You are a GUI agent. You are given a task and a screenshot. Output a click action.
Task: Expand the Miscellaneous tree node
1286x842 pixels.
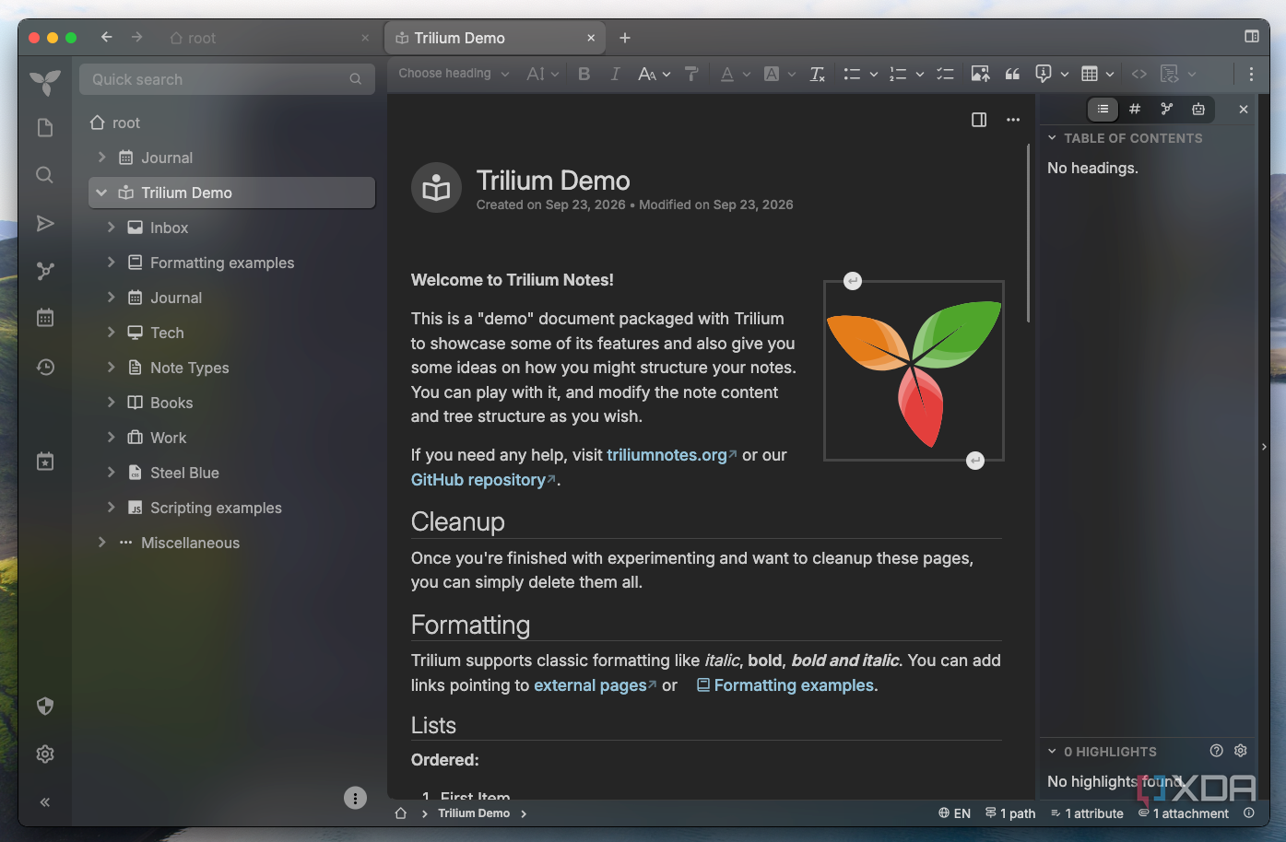click(102, 543)
